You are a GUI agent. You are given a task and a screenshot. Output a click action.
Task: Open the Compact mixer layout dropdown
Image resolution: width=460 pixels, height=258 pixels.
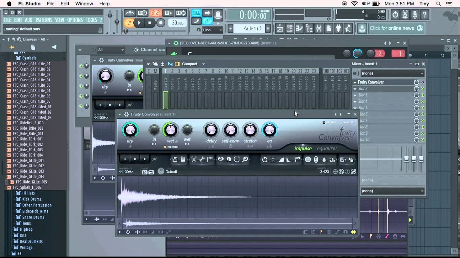coord(203,64)
